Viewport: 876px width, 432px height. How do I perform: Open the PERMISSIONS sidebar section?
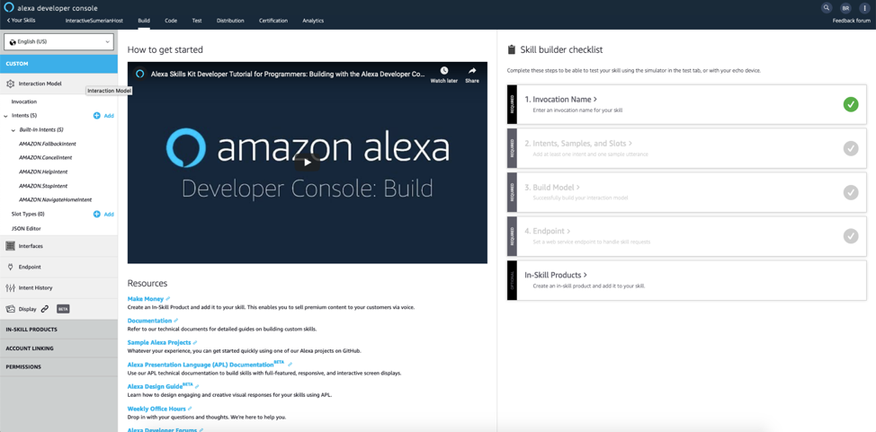(58, 367)
